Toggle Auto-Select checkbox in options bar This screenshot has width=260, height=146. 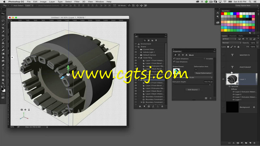[x=12, y=6]
